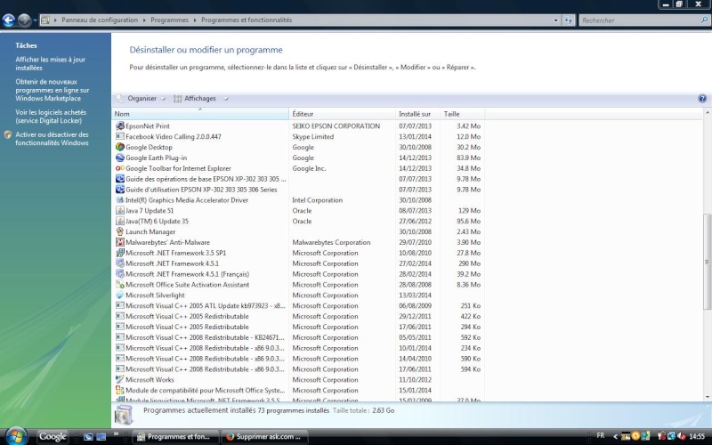Click the Module de compatibilité Office icon
The width and height of the screenshot is (712, 445).
click(x=120, y=390)
